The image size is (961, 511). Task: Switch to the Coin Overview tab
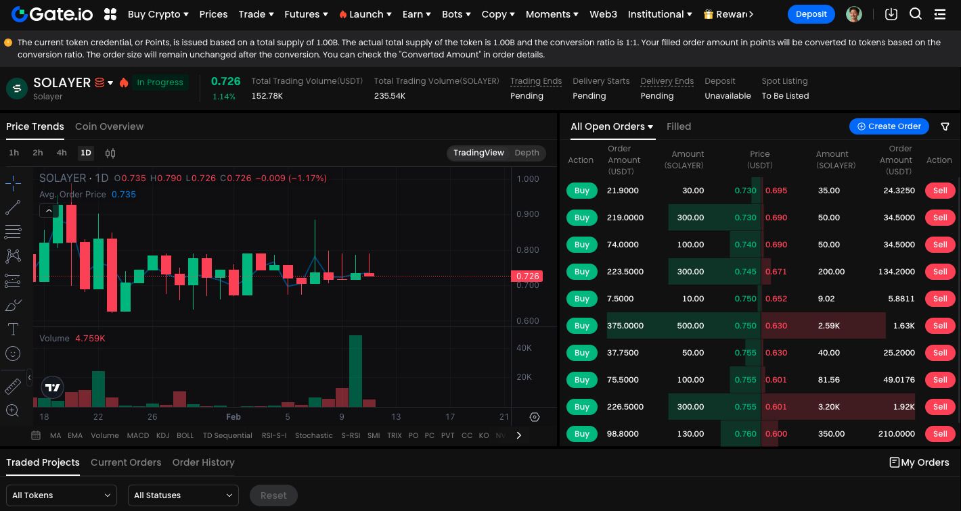(x=109, y=126)
